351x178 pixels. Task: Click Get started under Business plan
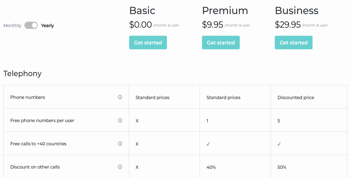click(x=294, y=42)
